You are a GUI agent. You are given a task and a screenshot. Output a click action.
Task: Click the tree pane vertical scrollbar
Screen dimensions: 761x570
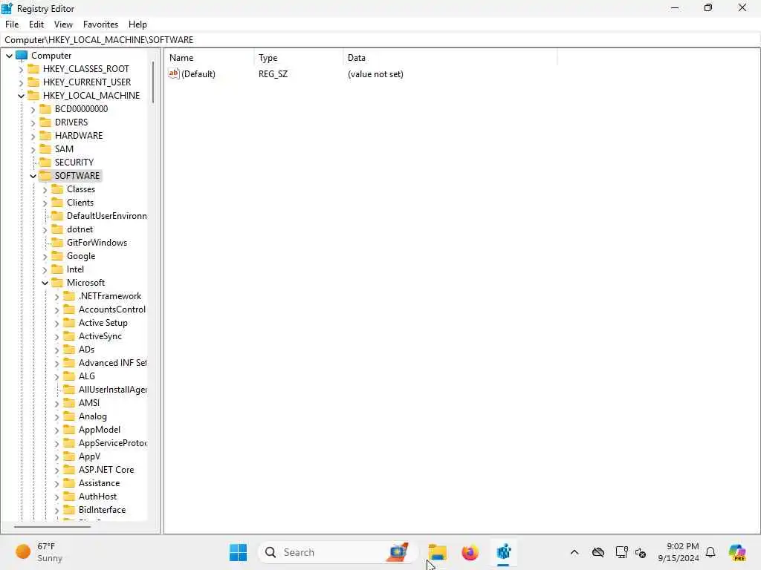[153, 82]
